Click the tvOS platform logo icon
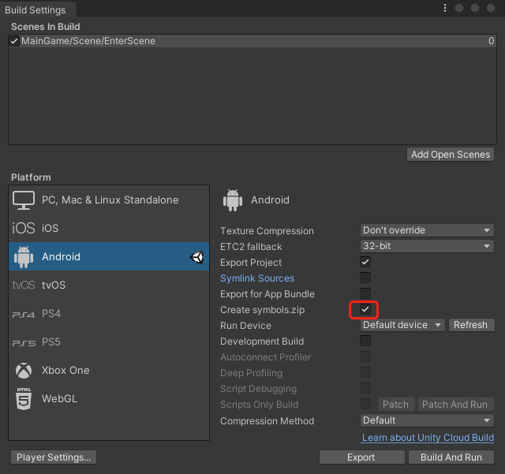505x474 pixels. (x=24, y=285)
